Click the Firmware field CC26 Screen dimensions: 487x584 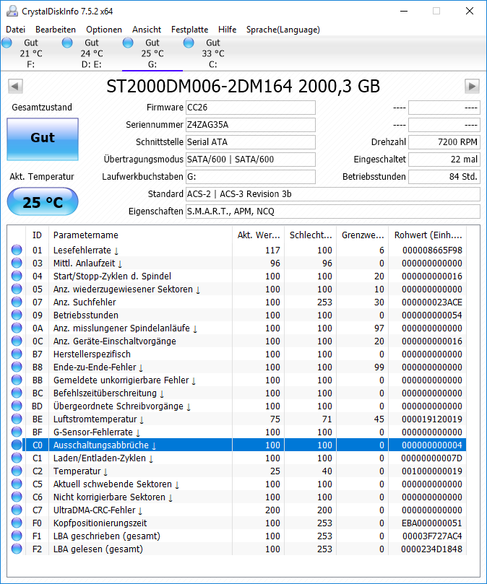pyautogui.click(x=251, y=108)
